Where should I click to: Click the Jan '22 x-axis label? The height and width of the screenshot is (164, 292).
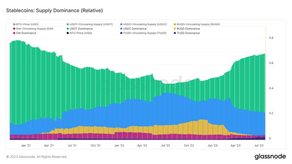click(119, 146)
